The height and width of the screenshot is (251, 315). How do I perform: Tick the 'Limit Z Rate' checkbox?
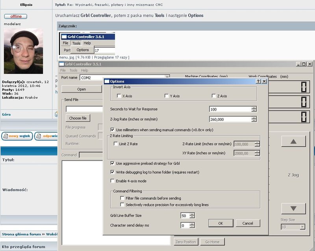(116, 144)
